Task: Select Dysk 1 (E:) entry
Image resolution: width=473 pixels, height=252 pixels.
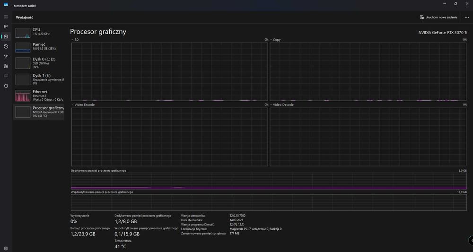Action: 39,79
